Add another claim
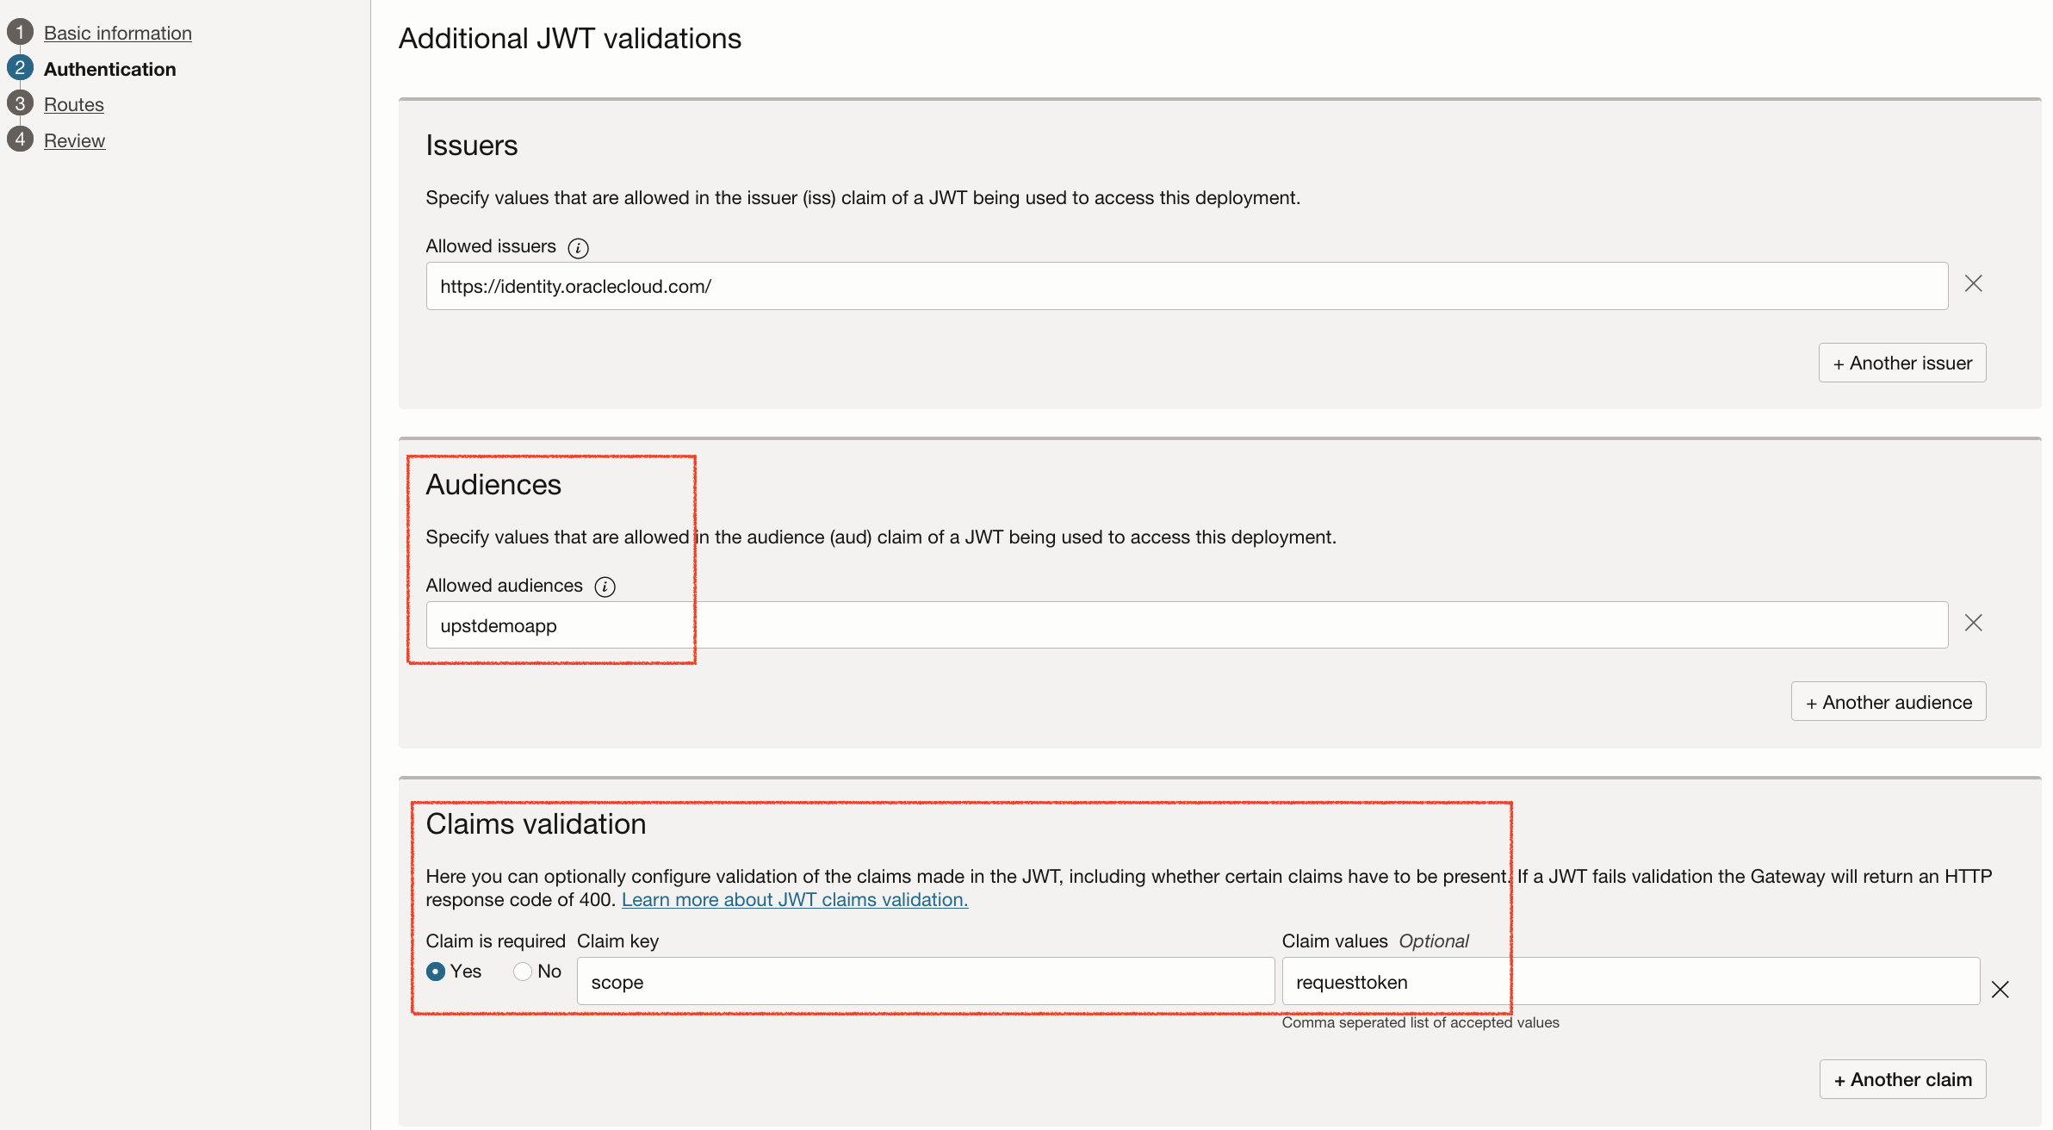This screenshot has height=1130, width=2053. [x=1902, y=1080]
